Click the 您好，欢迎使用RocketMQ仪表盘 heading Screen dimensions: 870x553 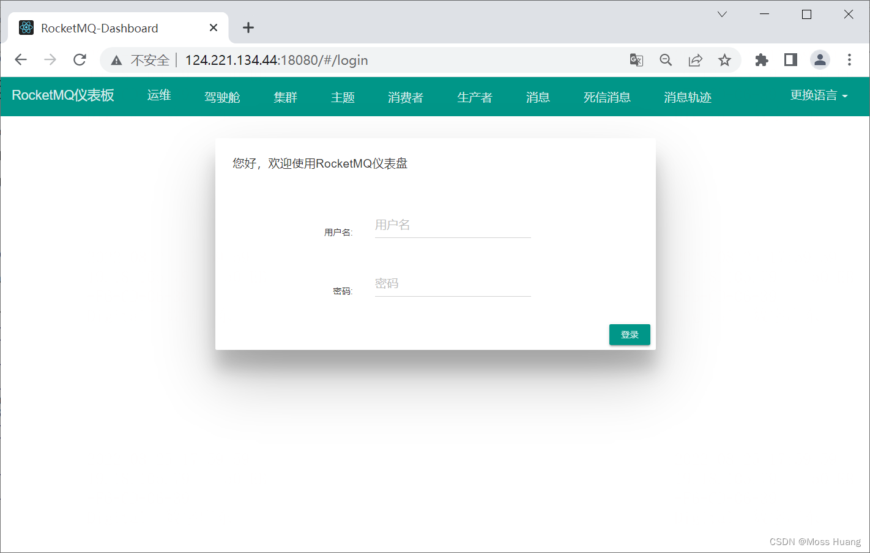[320, 163]
